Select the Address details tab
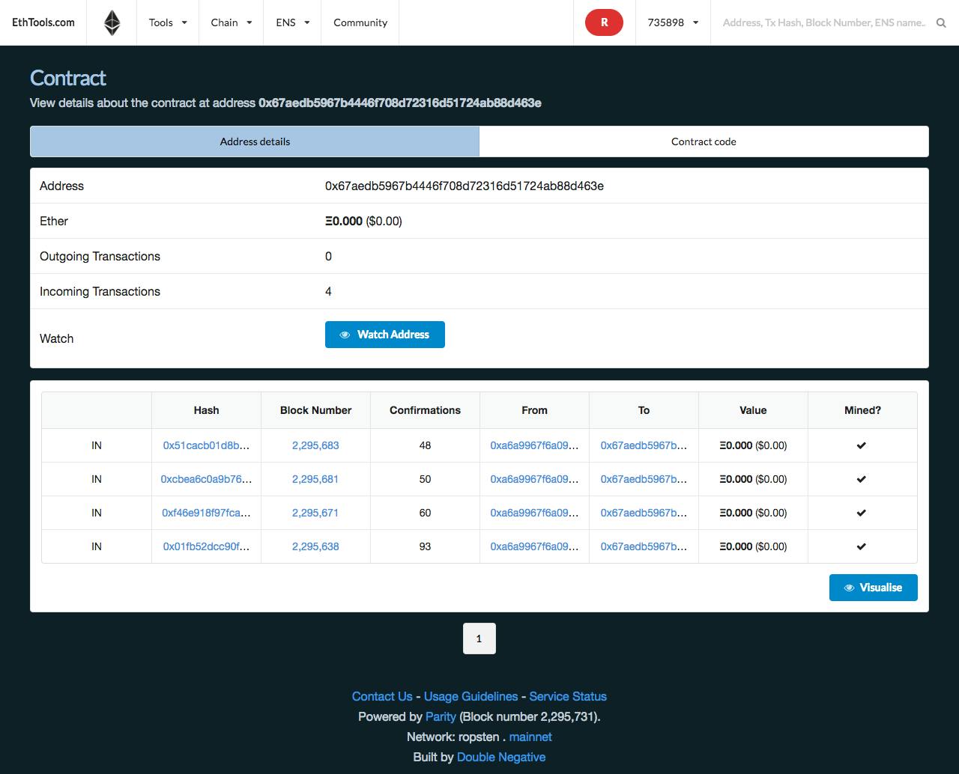 (255, 141)
